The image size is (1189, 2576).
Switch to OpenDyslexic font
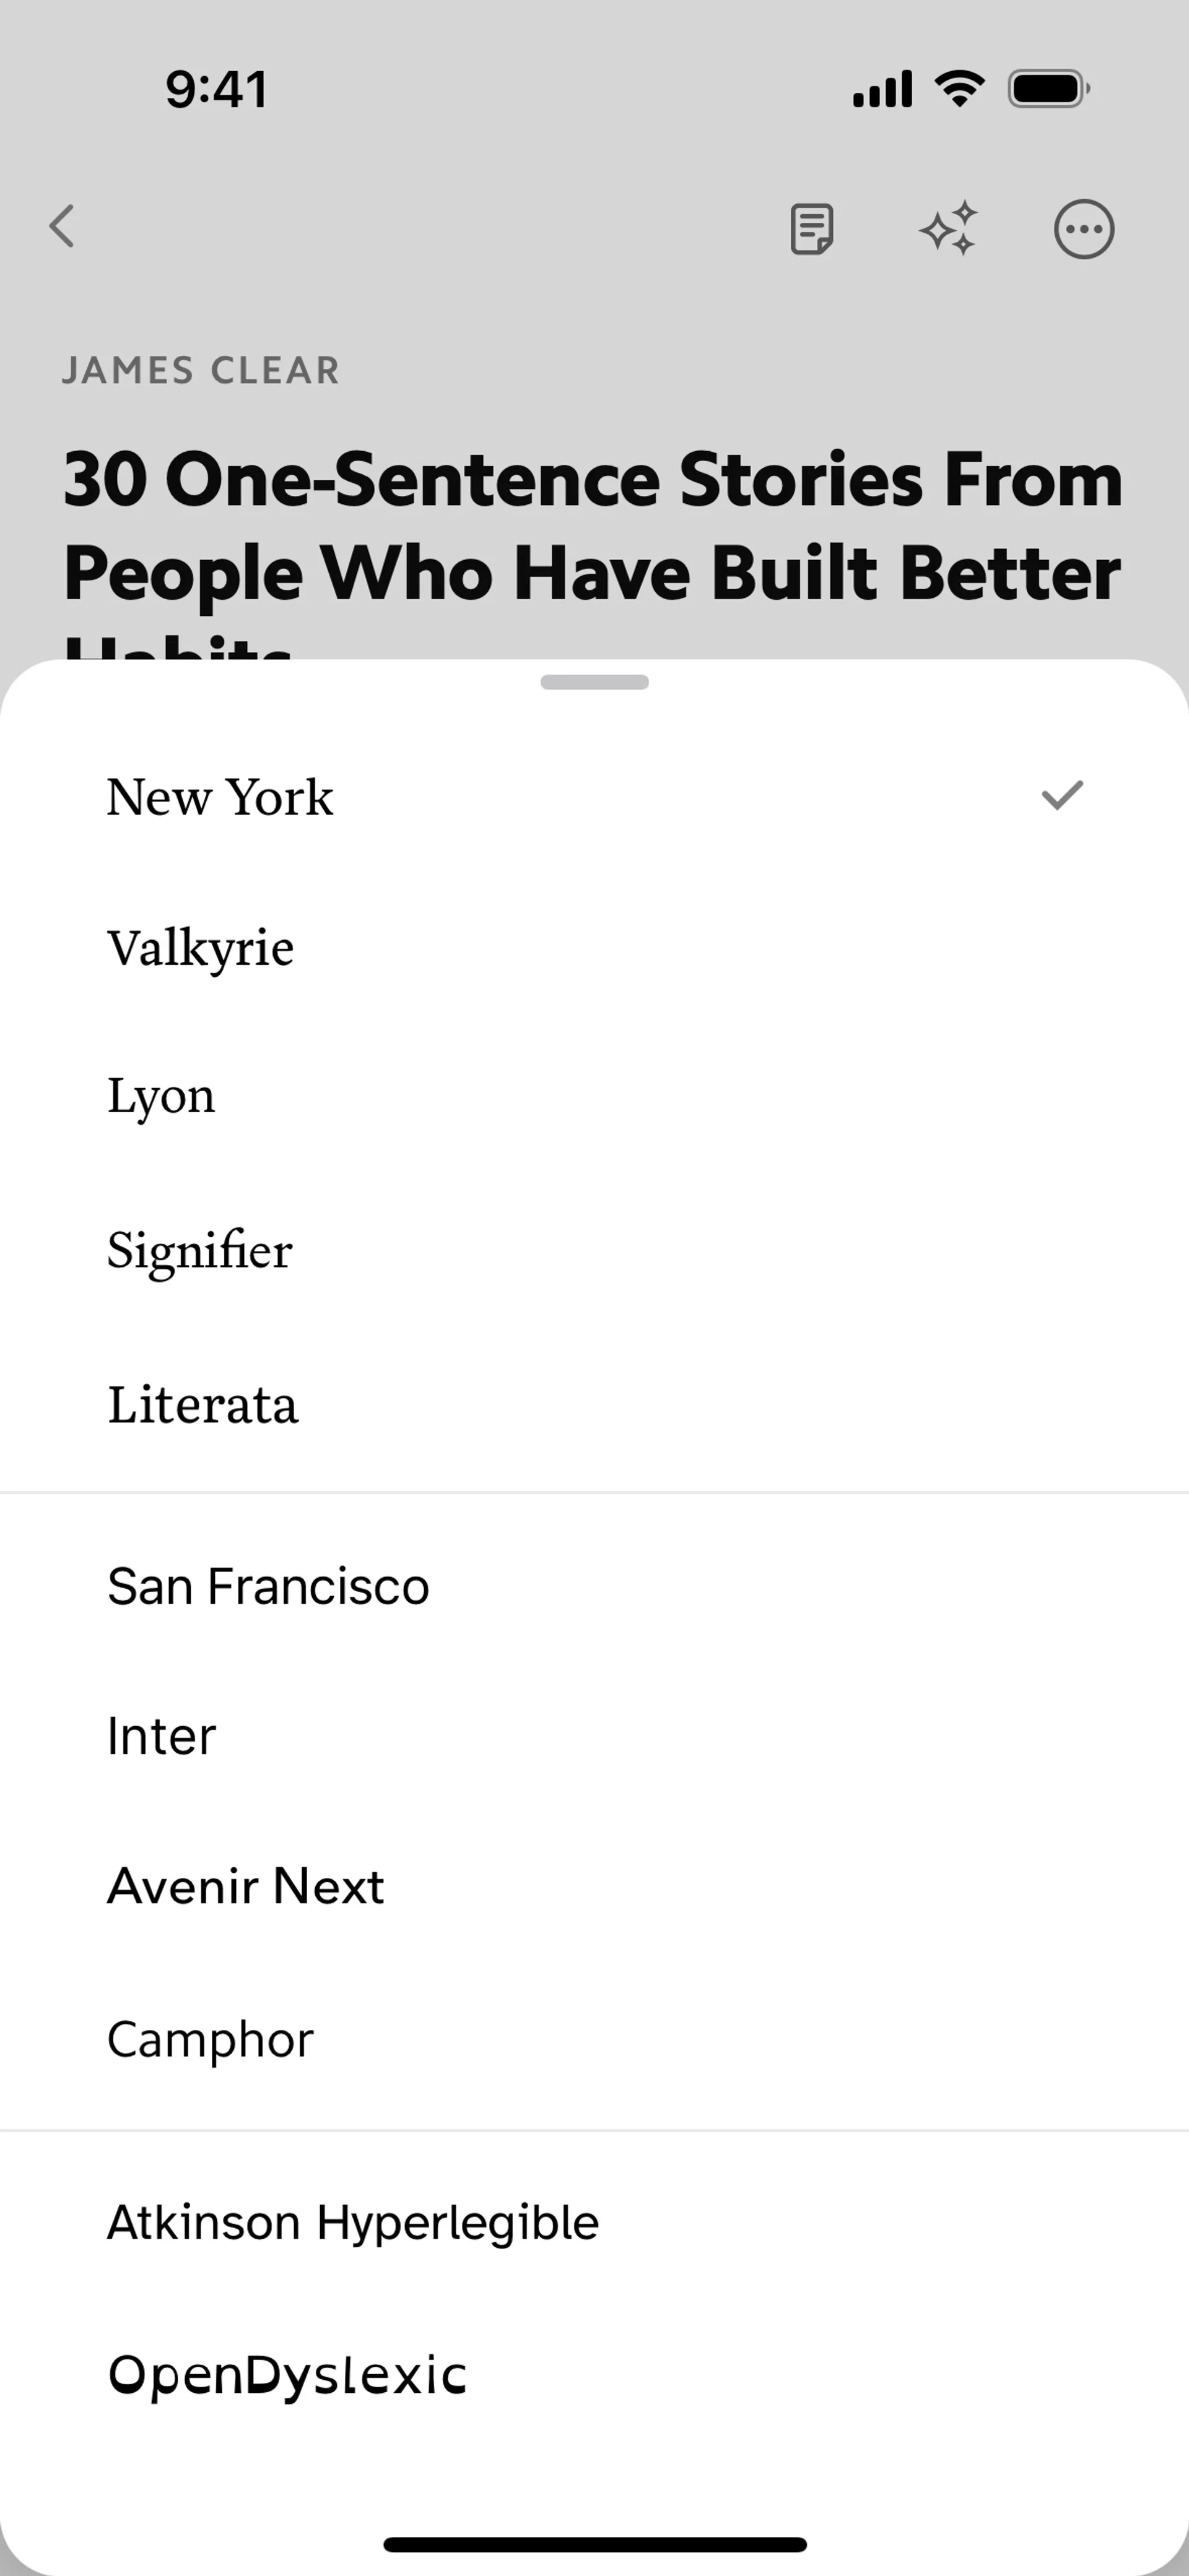tap(287, 2374)
